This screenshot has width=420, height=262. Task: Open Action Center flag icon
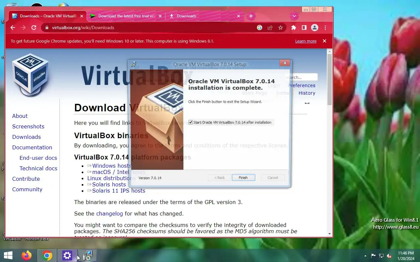click(373, 256)
